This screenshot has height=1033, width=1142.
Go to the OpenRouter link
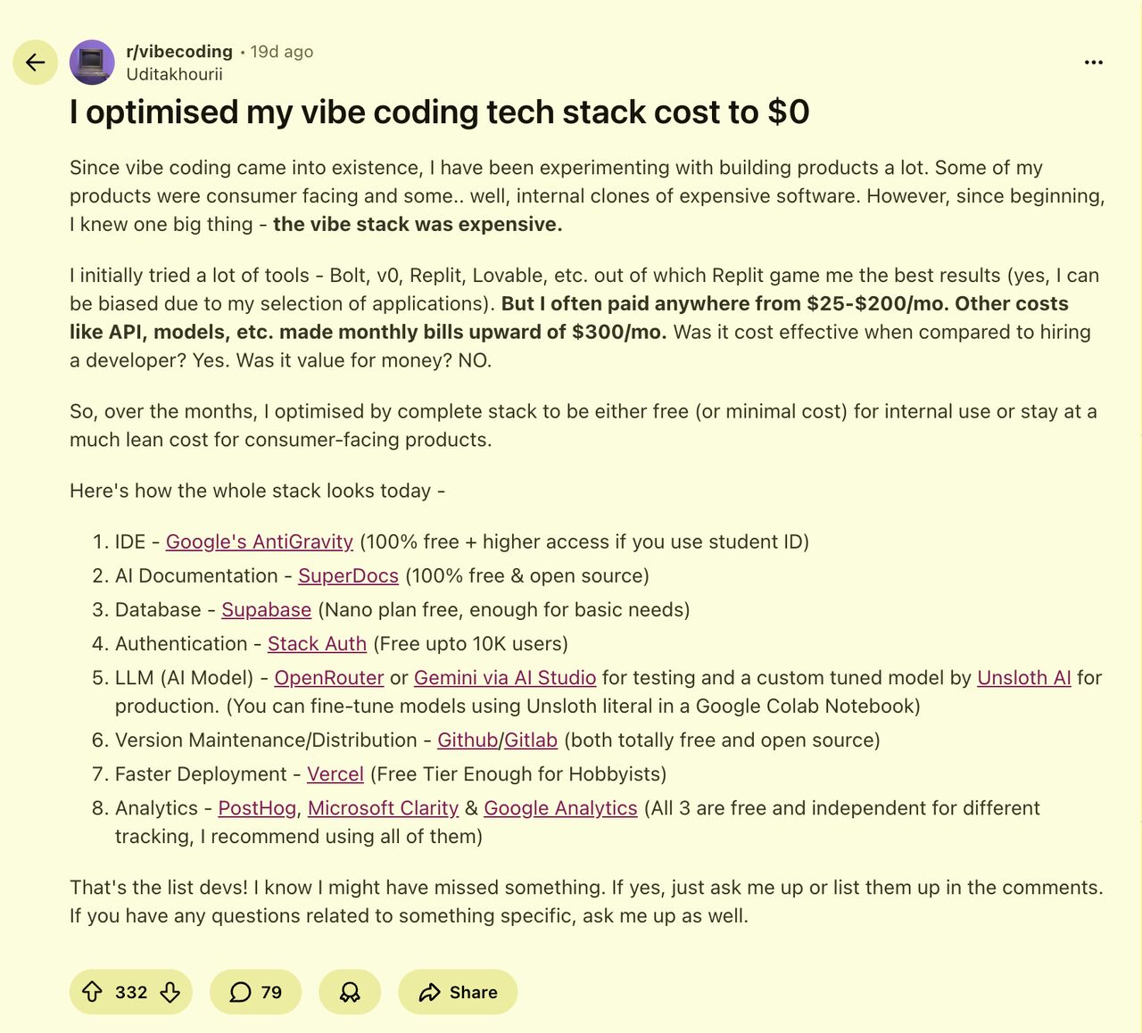(x=328, y=677)
